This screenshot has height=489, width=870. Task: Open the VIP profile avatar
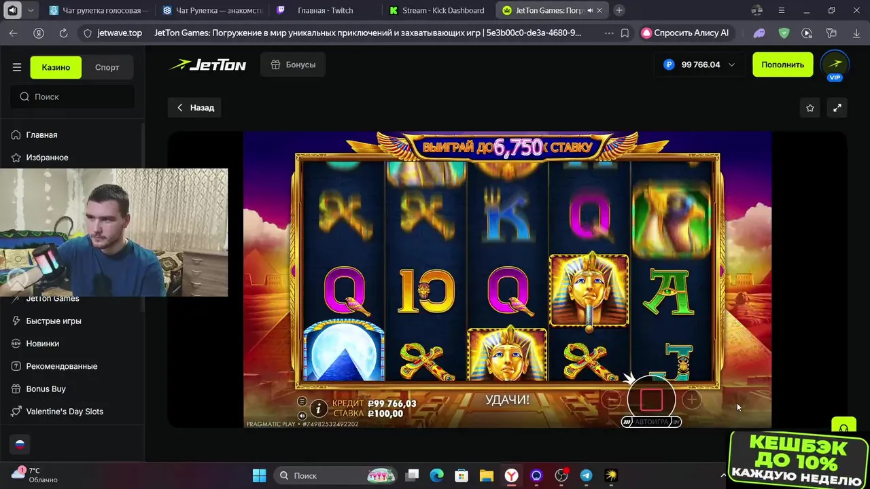[835, 65]
